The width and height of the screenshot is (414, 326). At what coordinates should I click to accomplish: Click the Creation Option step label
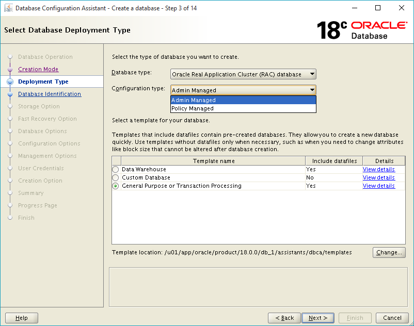(40, 181)
